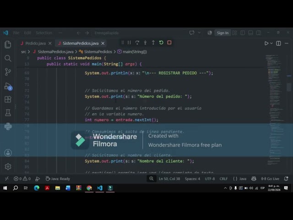Change indentation via Spaces: 4

(192, 179)
